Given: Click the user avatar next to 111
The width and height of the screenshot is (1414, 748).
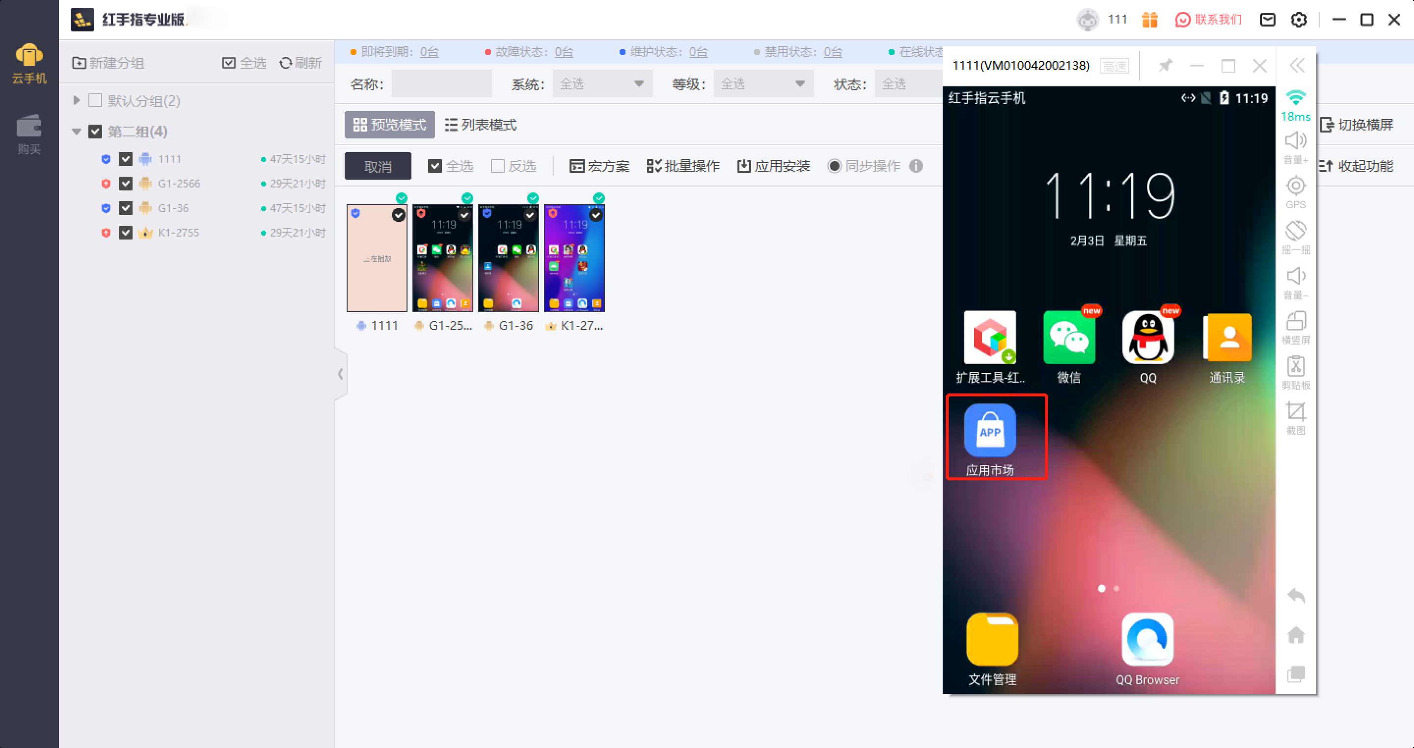Looking at the screenshot, I should tap(1088, 20).
